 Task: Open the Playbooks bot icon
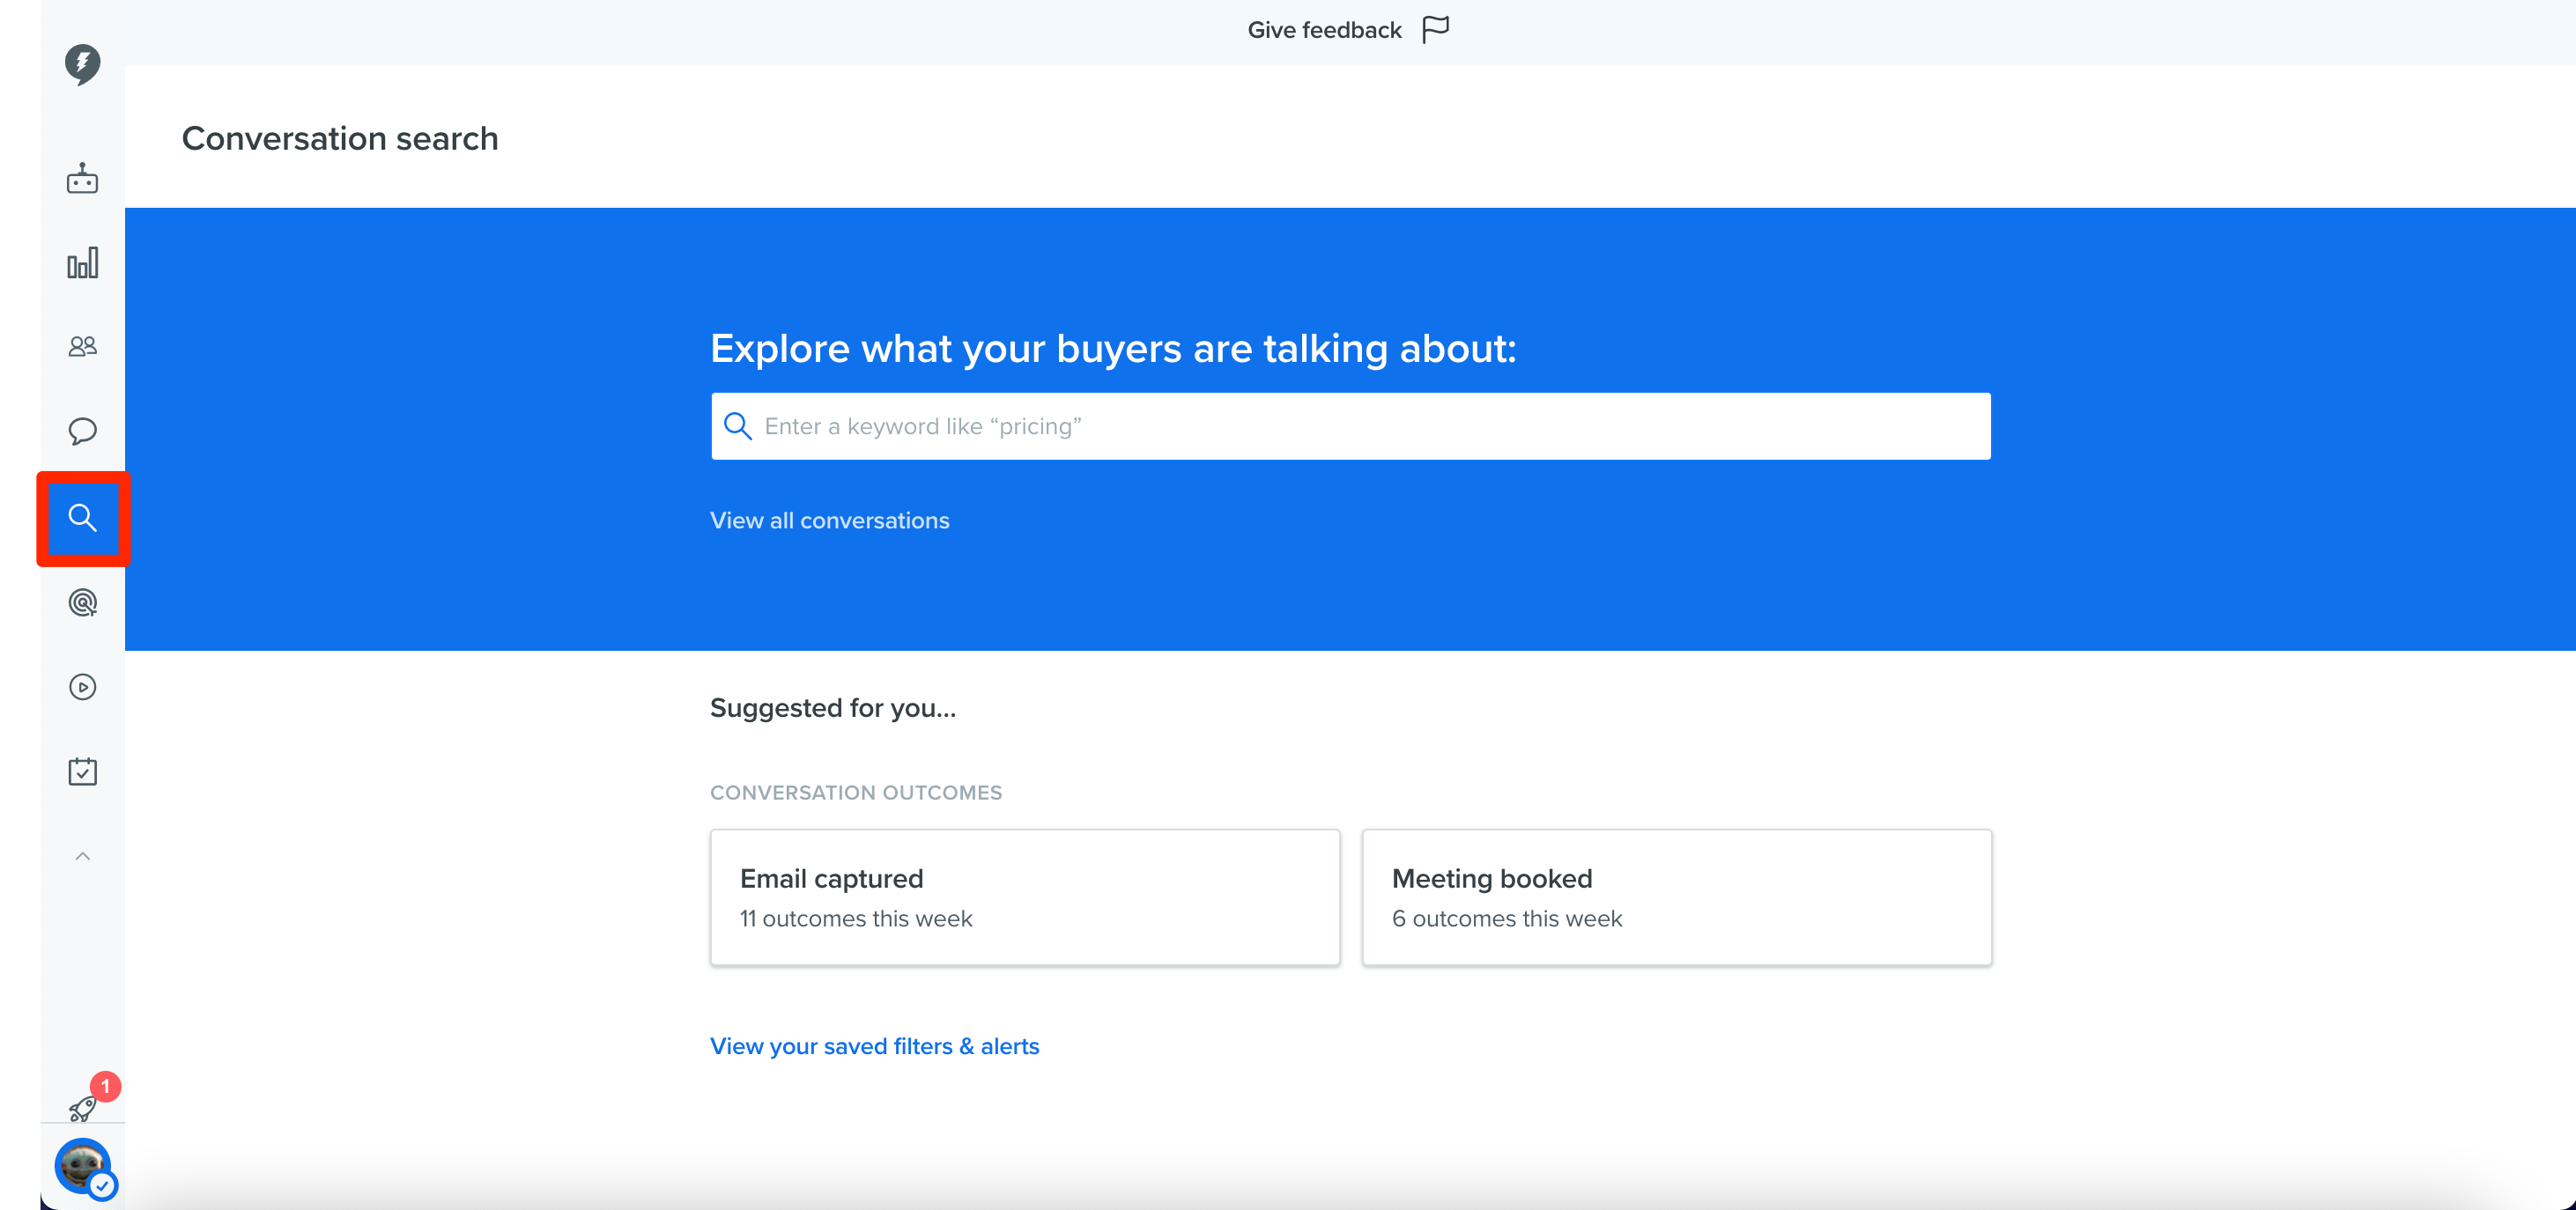(x=82, y=179)
